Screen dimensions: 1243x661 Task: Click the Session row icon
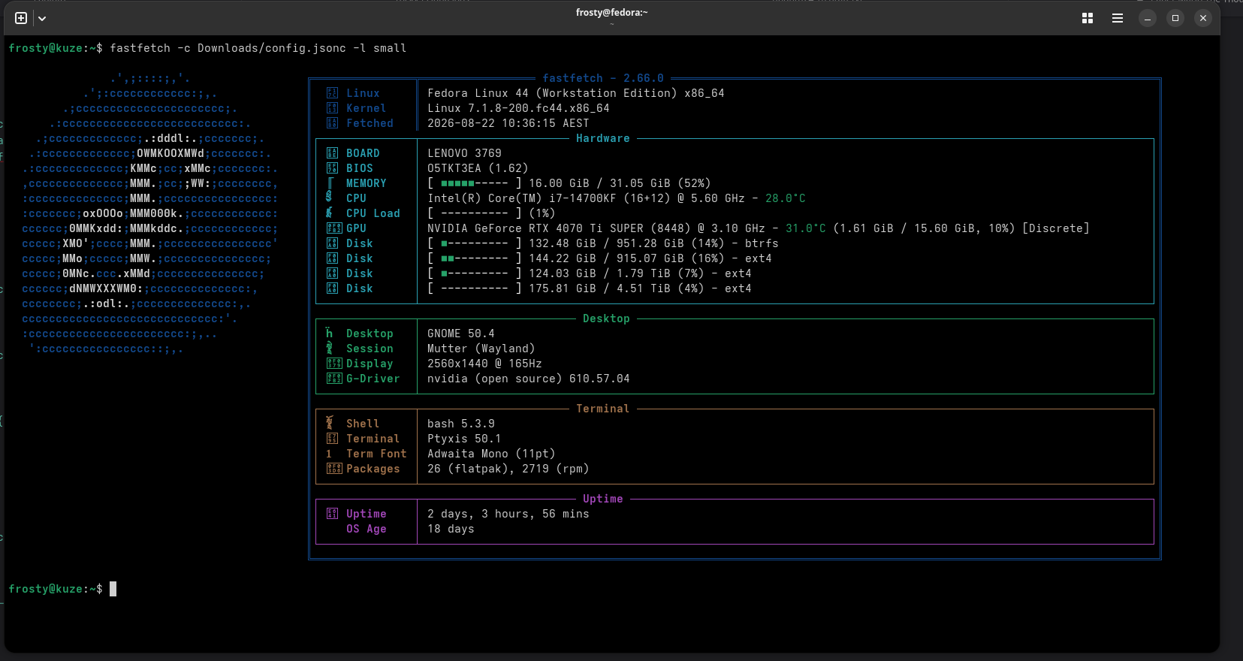329,348
